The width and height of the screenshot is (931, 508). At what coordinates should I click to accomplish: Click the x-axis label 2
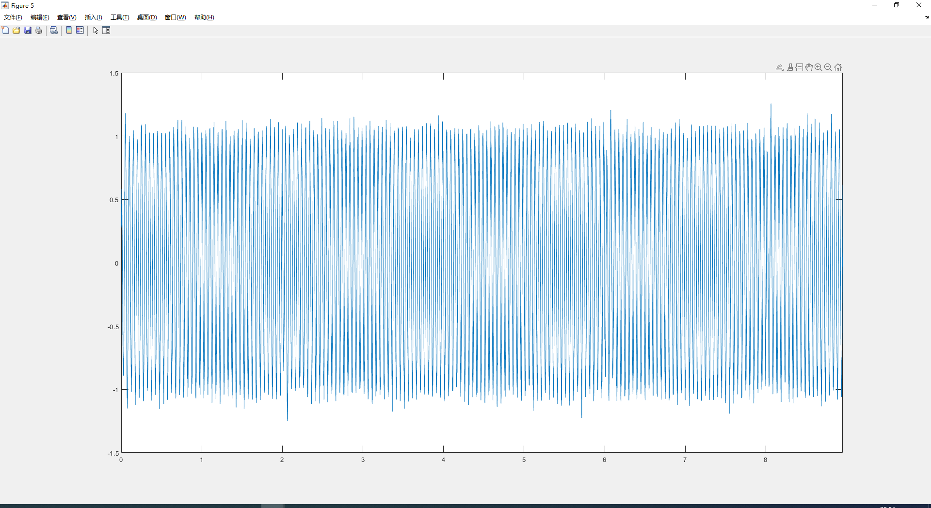click(x=282, y=460)
